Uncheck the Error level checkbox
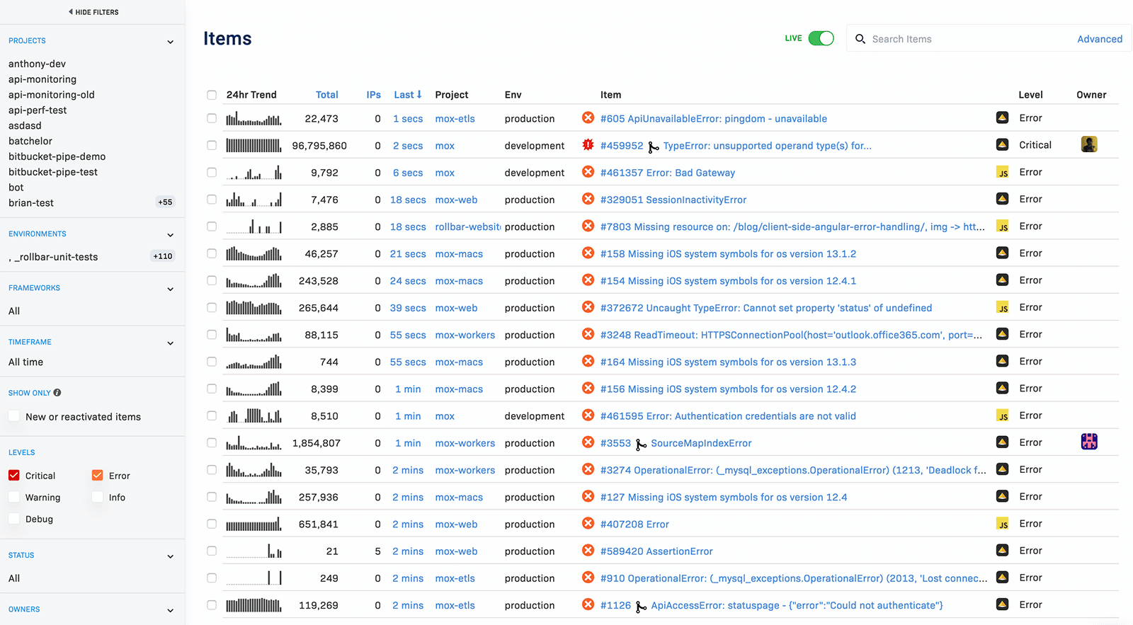 98,475
